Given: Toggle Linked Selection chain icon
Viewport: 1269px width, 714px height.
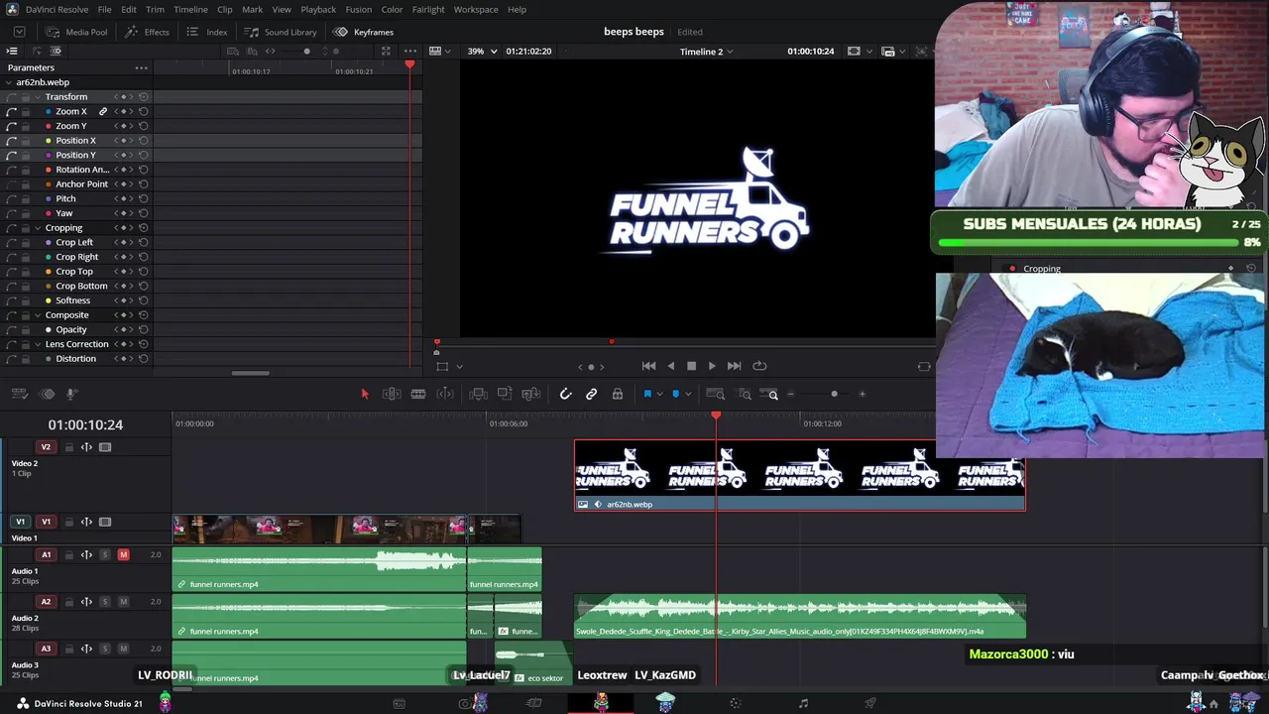Looking at the screenshot, I should [591, 395].
